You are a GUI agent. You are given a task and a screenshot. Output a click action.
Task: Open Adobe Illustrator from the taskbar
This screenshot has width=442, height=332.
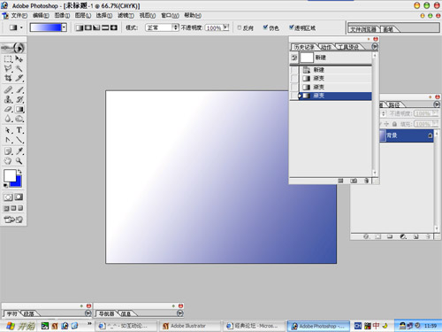189,326
